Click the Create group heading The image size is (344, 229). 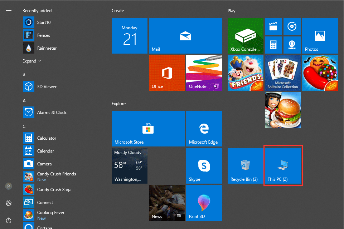(118, 11)
